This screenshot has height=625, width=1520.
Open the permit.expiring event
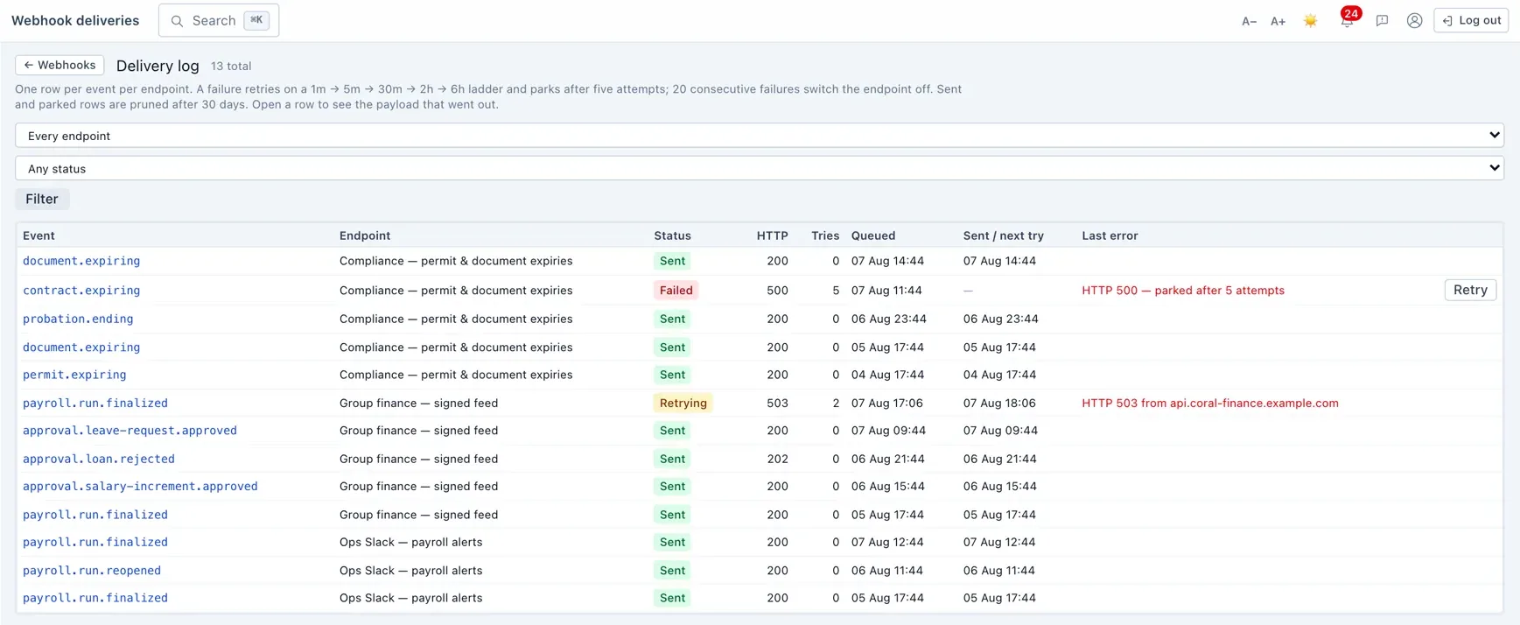point(74,375)
